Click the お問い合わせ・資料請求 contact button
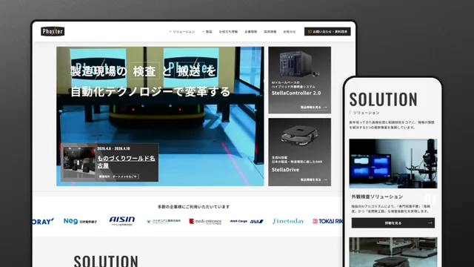The height and width of the screenshot is (267, 474). (327, 31)
